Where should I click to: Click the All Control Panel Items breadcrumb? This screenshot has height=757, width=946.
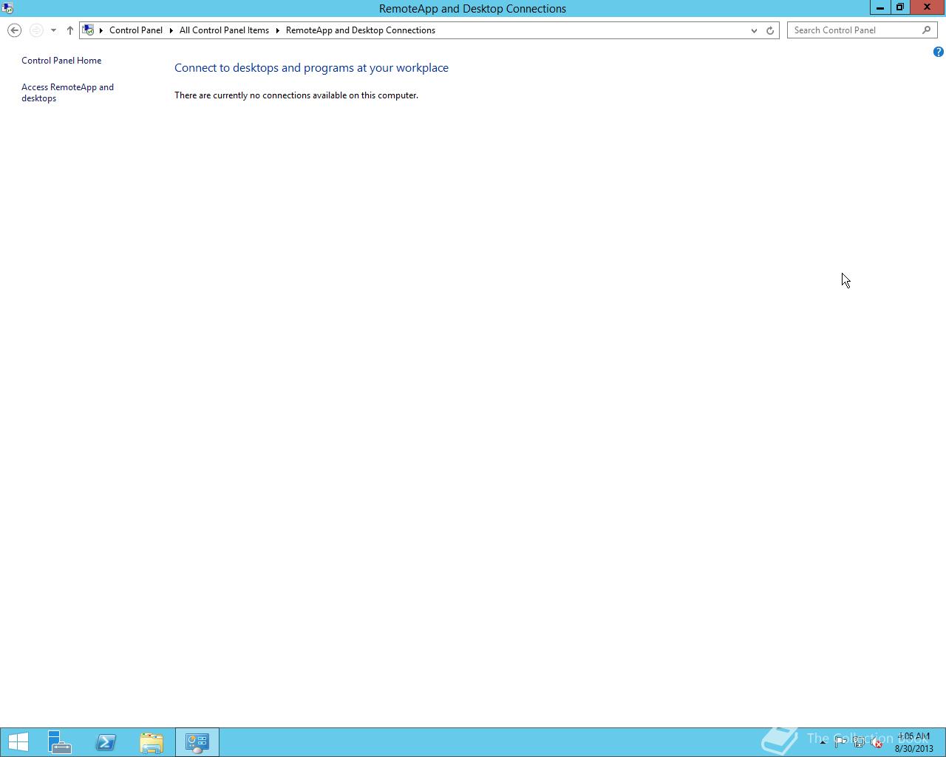pyautogui.click(x=224, y=30)
